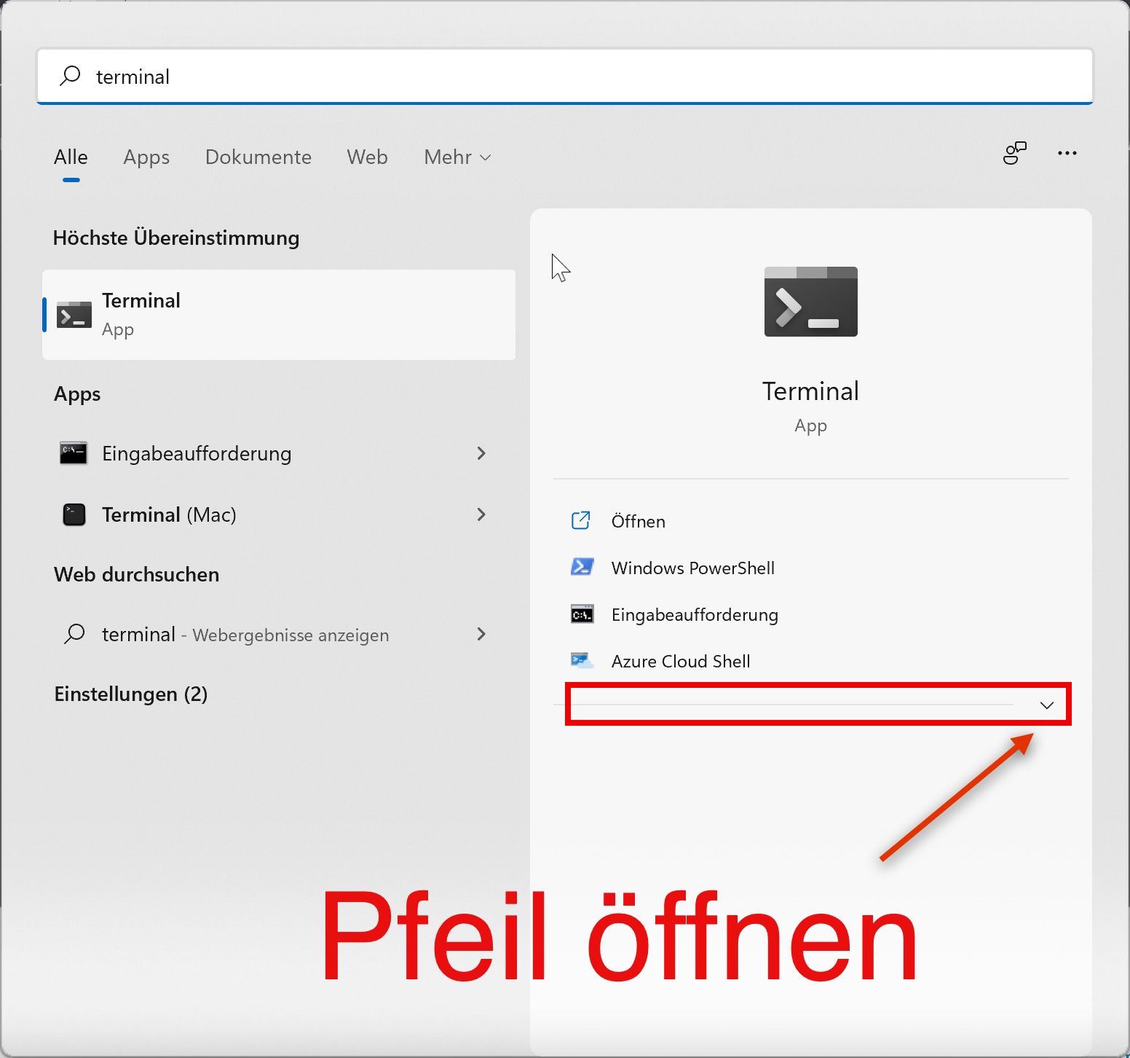Click the Eingabeaufforderung icon in Apps list
The width and height of the screenshot is (1130, 1058).
[74, 453]
